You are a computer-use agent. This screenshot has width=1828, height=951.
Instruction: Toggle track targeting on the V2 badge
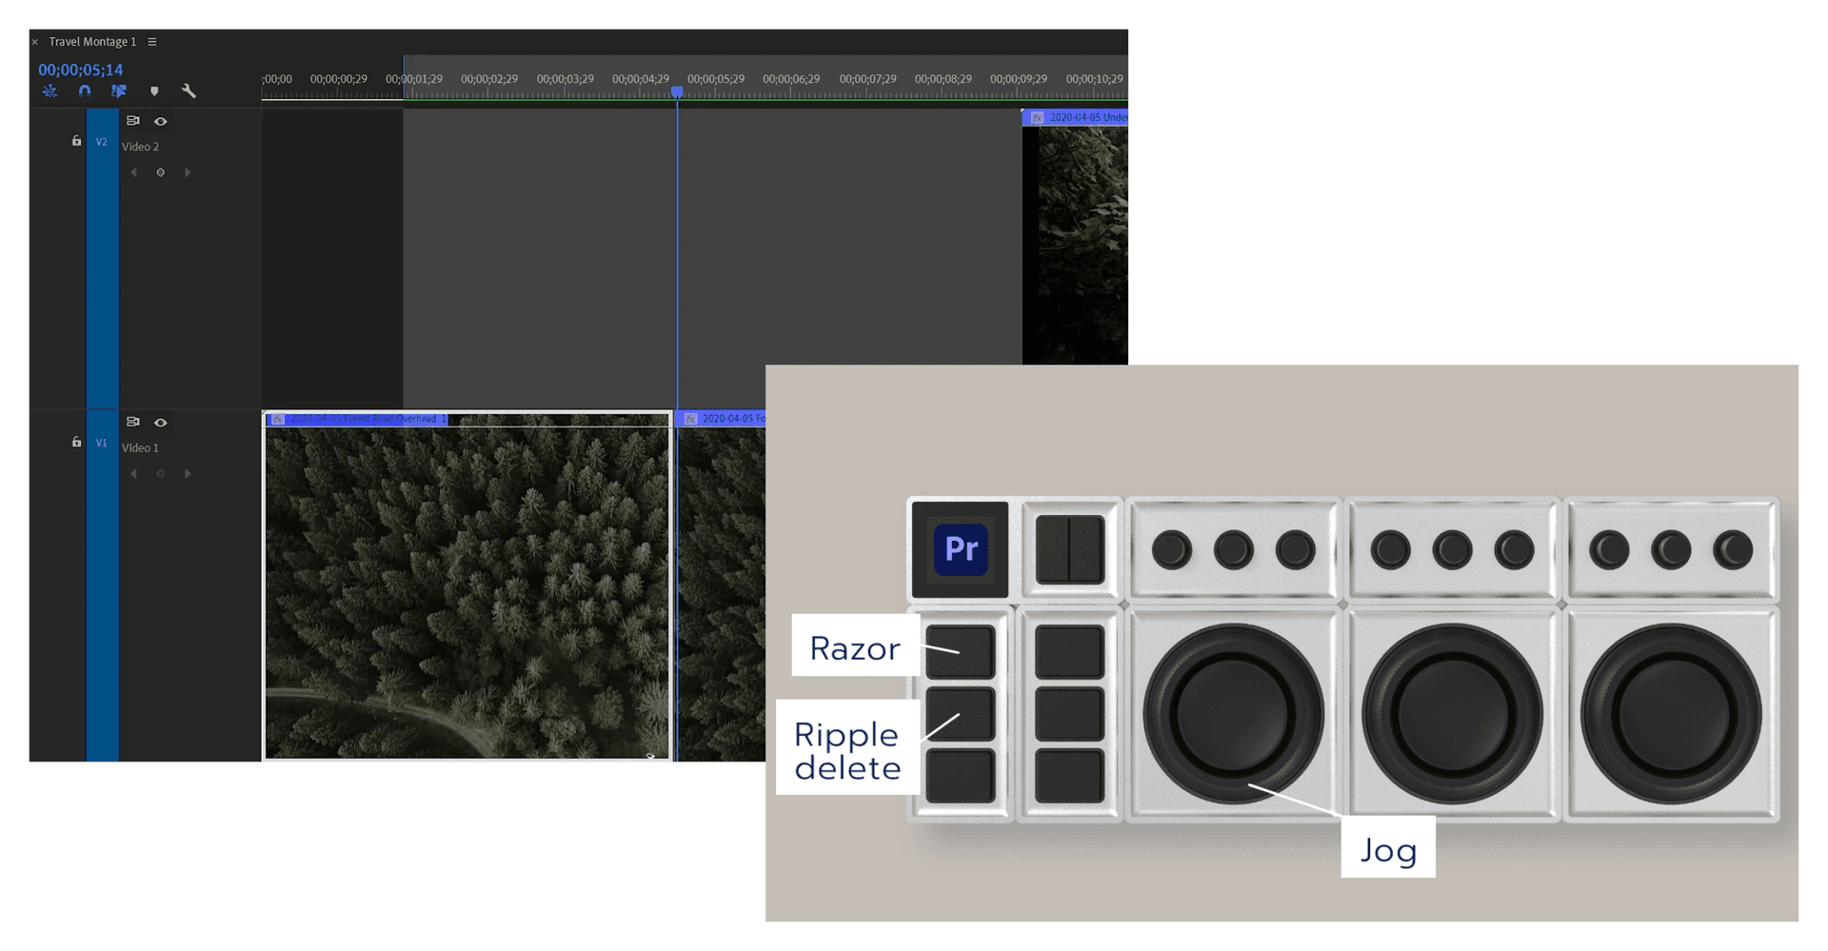coord(102,141)
